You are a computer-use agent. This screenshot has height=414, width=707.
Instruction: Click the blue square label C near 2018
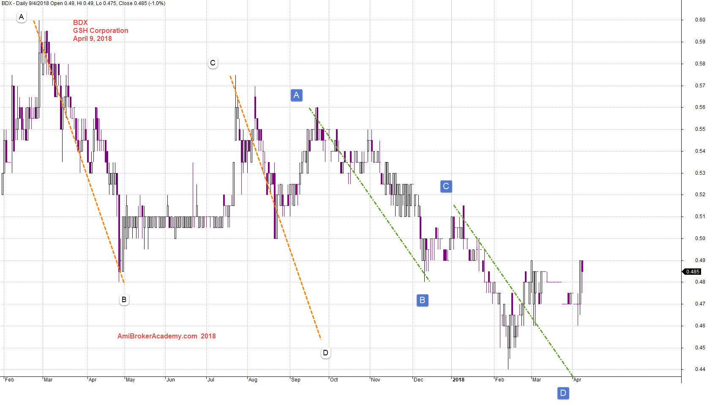[x=446, y=187]
